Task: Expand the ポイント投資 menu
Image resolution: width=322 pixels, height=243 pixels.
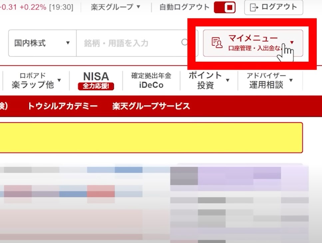Action: [x=209, y=80]
